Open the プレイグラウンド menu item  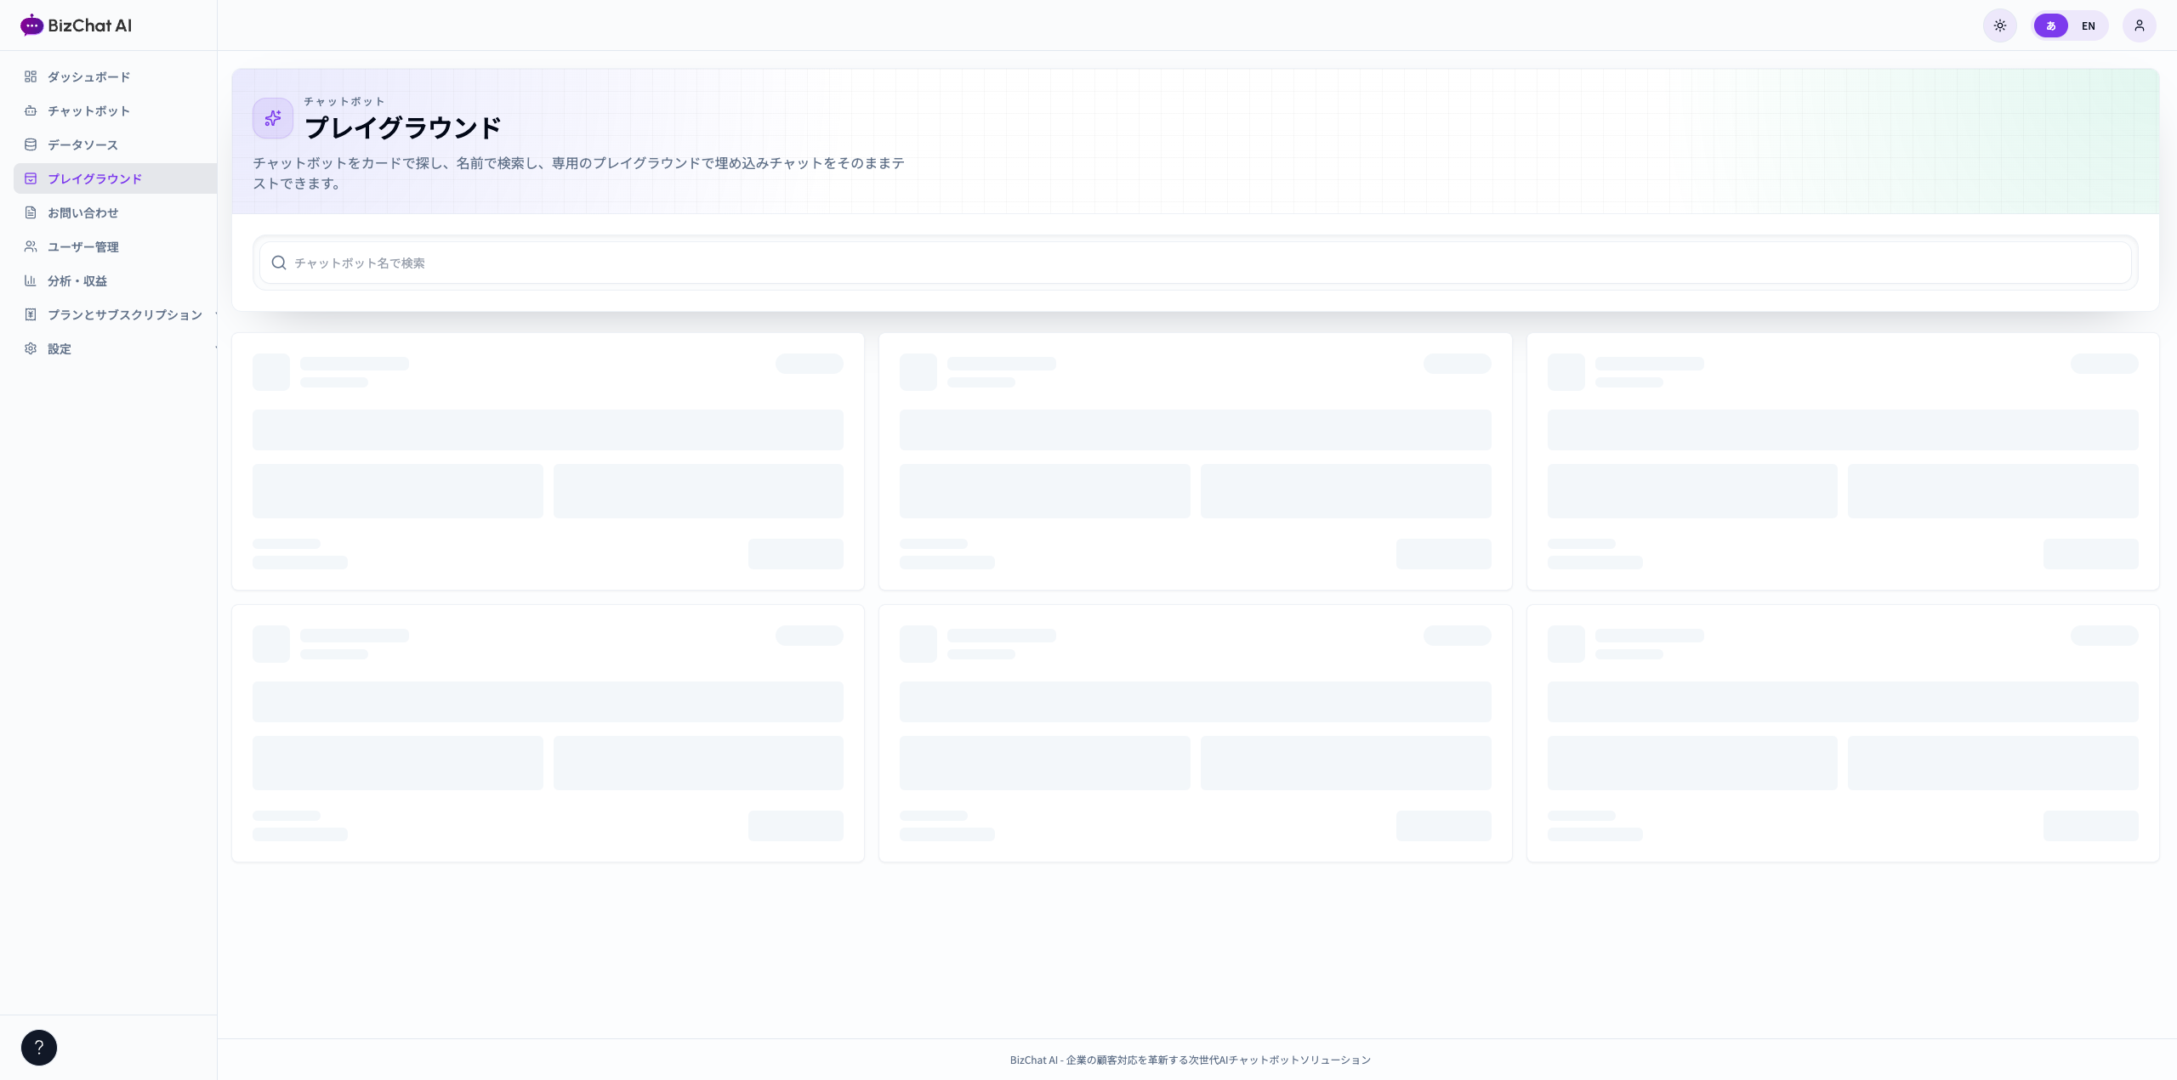click(x=116, y=178)
